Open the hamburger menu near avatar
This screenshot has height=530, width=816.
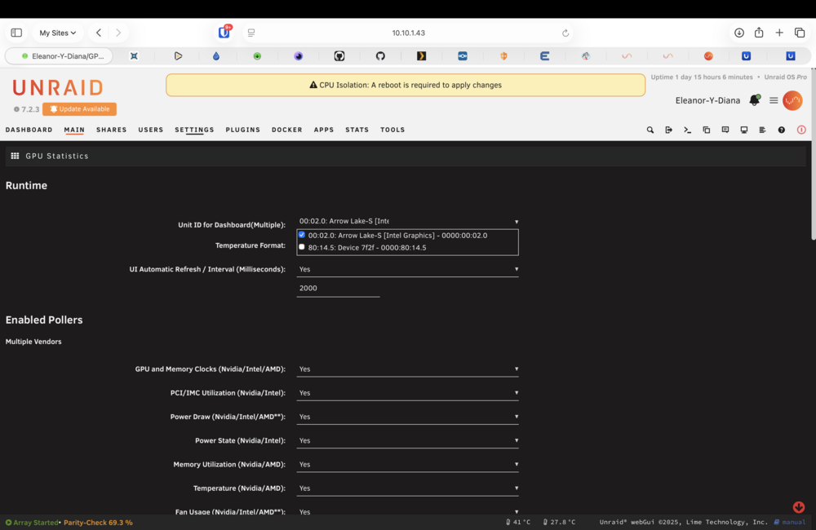click(774, 100)
